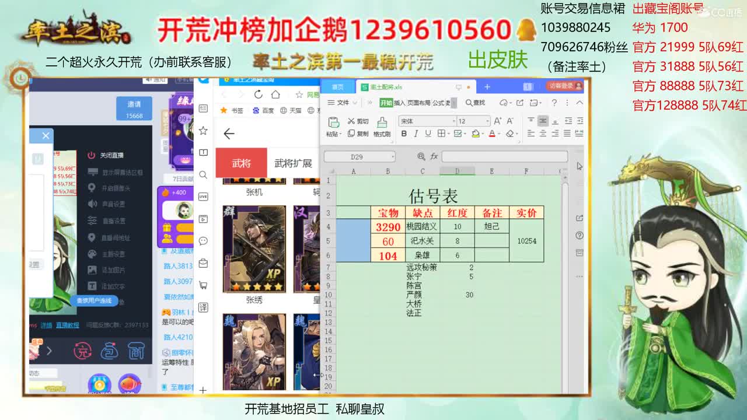
Task: Select the Format Painter brush
Action: (x=382, y=126)
